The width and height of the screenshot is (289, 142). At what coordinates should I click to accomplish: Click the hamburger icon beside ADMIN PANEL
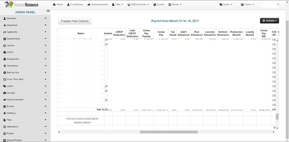tap(48, 11)
